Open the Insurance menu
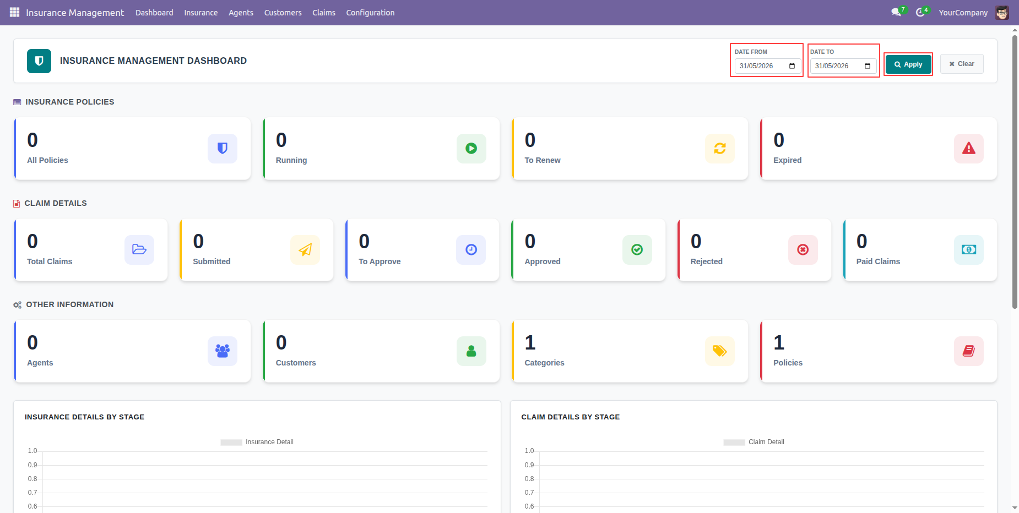The height and width of the screenshot is (513, 1019). pos(200,12)
